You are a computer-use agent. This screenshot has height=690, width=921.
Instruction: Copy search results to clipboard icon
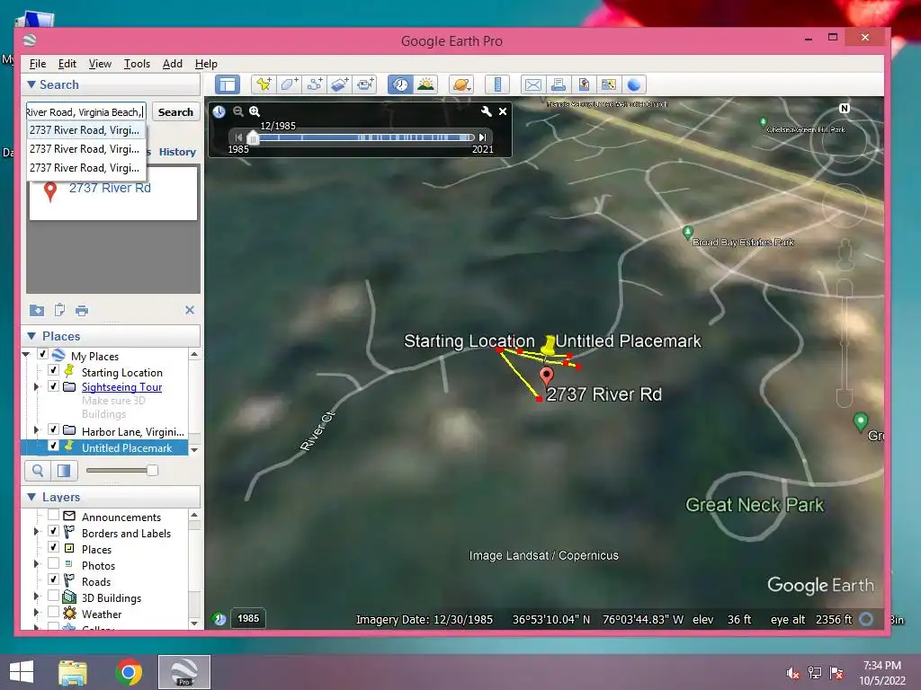tap(59, 310)
